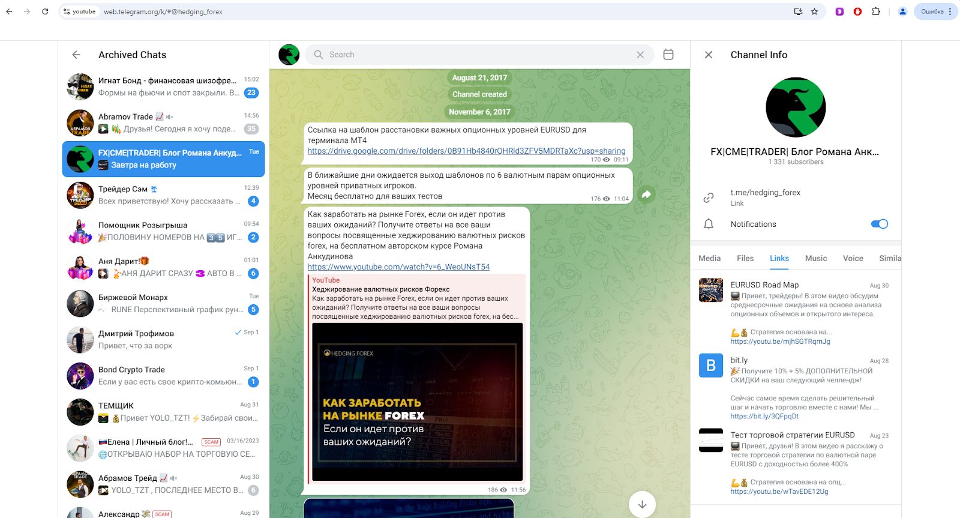The height and width of the screenshot is (518, 960).
Task: Open the Дмитрий Трофимов chat
Action: [163, 340]
